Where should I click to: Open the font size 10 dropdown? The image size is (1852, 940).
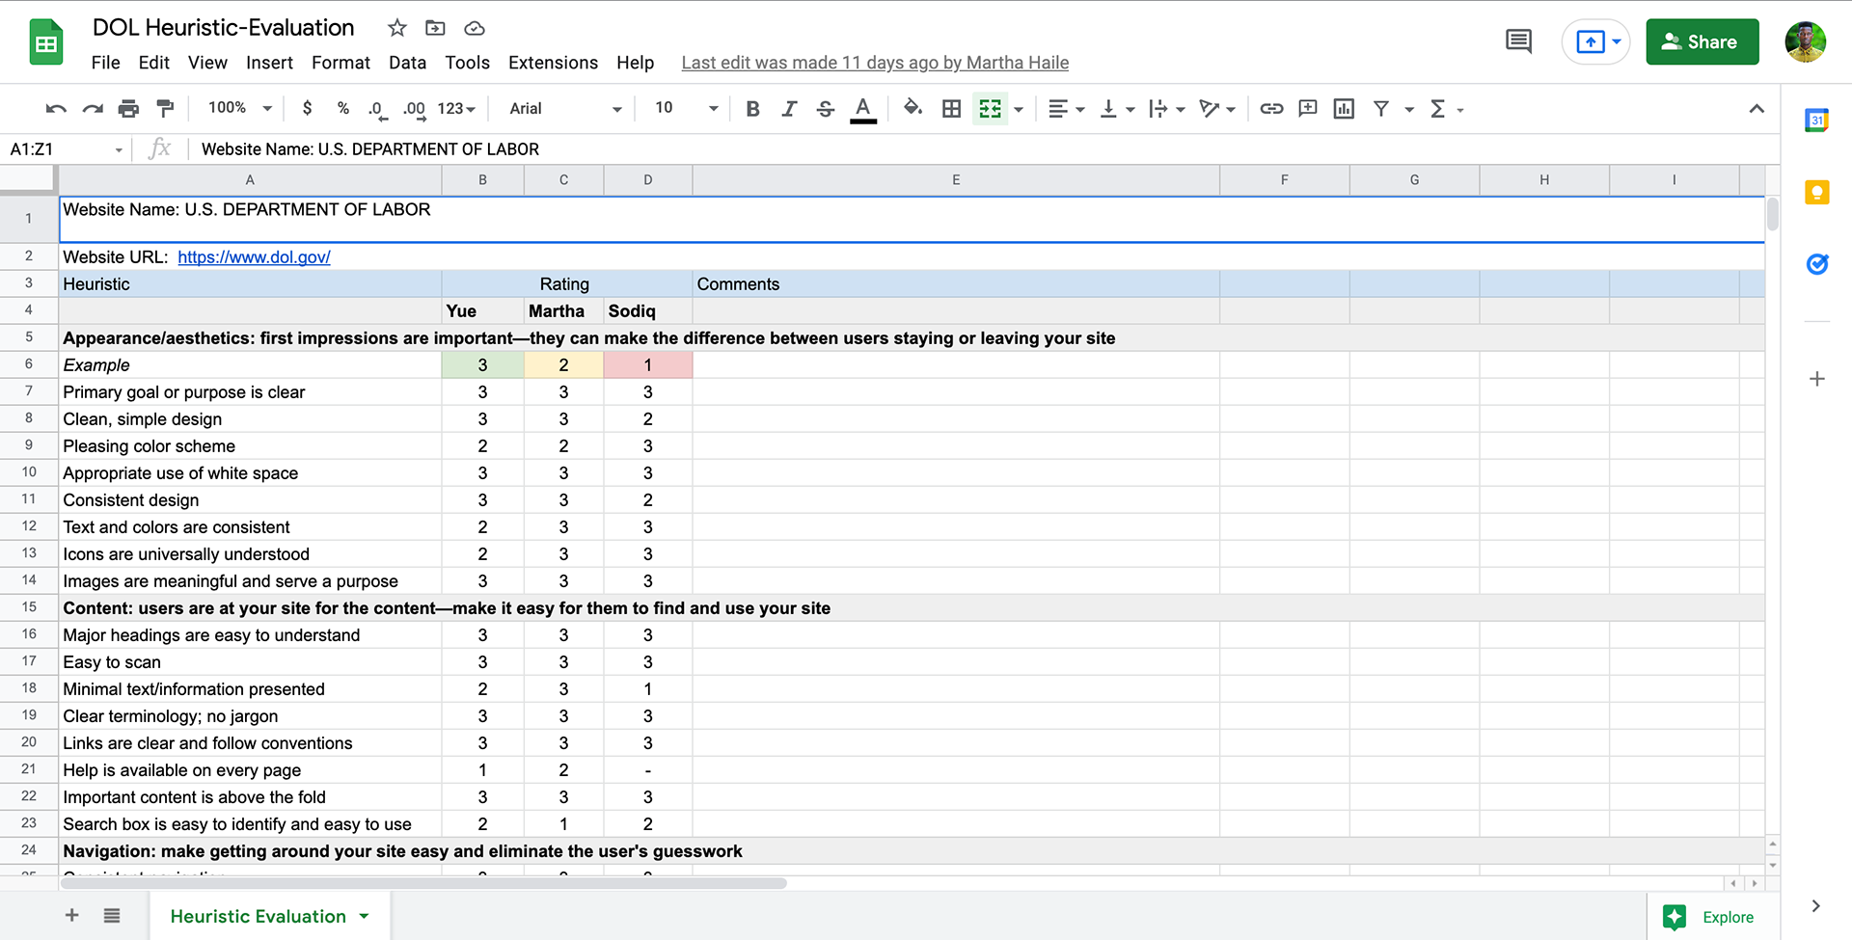point(687,108)
